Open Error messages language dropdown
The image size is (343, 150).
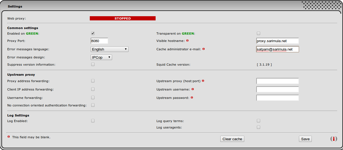click(x=110, y=49)
